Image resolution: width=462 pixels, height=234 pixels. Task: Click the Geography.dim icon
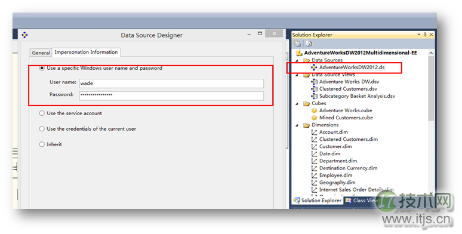pyautogui.click(x=314, y=183)
